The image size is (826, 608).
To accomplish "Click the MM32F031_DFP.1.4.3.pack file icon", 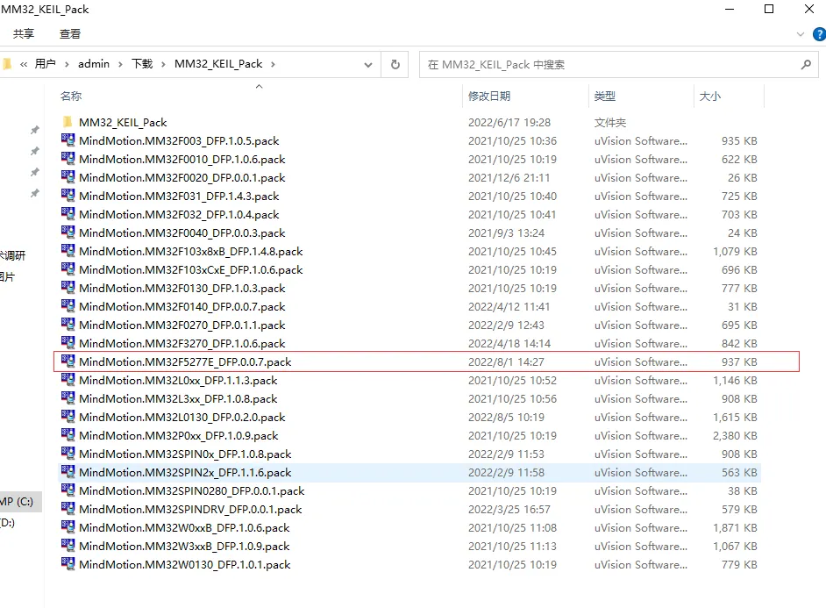I will (68, 196).
